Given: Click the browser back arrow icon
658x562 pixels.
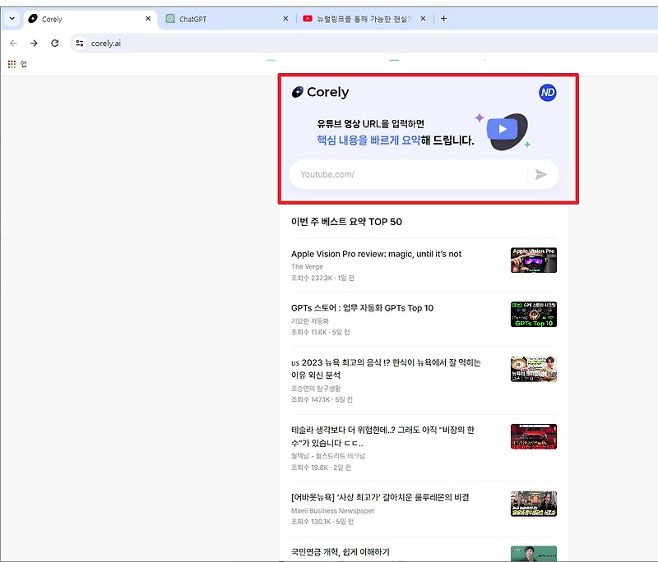Looking at the screenshot, I should [13, 42].
